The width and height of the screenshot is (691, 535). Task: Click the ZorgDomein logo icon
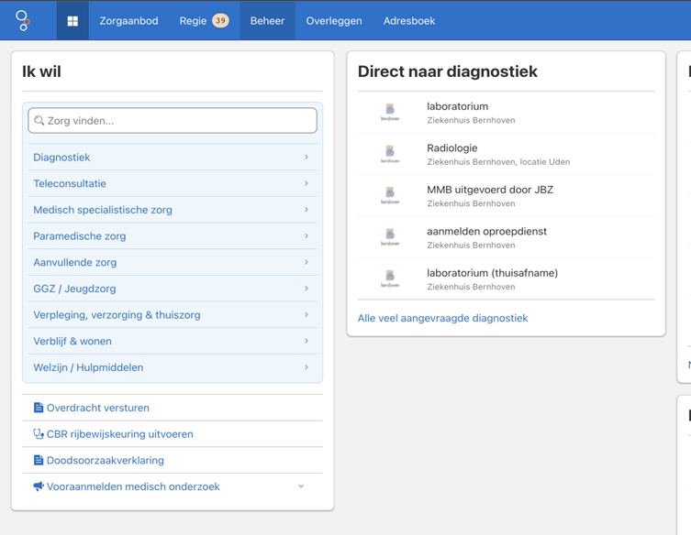(22, 21)
